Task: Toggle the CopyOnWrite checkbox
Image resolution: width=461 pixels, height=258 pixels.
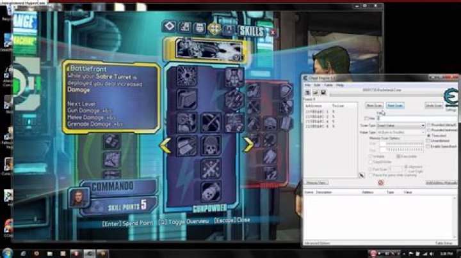Action: [x=371, y=162]
